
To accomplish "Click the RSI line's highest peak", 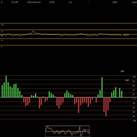I will point(33,31).
